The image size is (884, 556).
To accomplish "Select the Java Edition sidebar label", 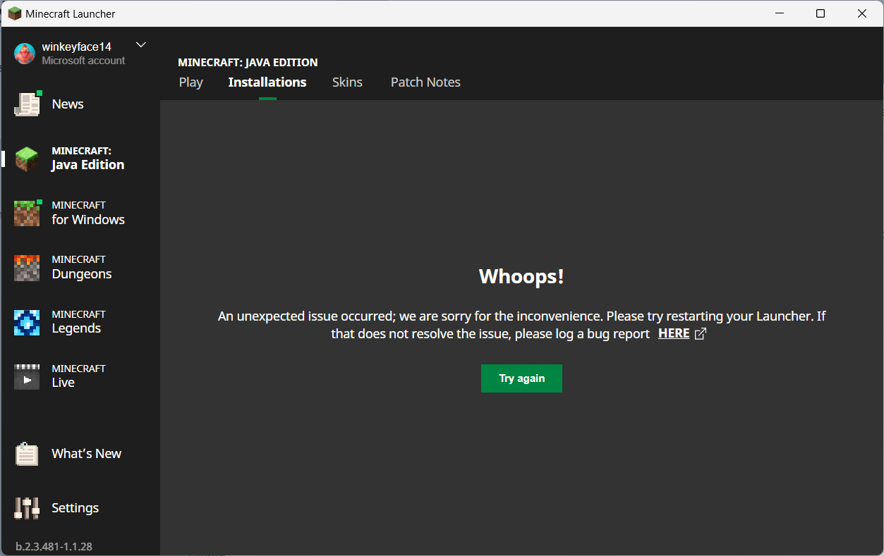I will pyautogui.click(x=88, y=159).
